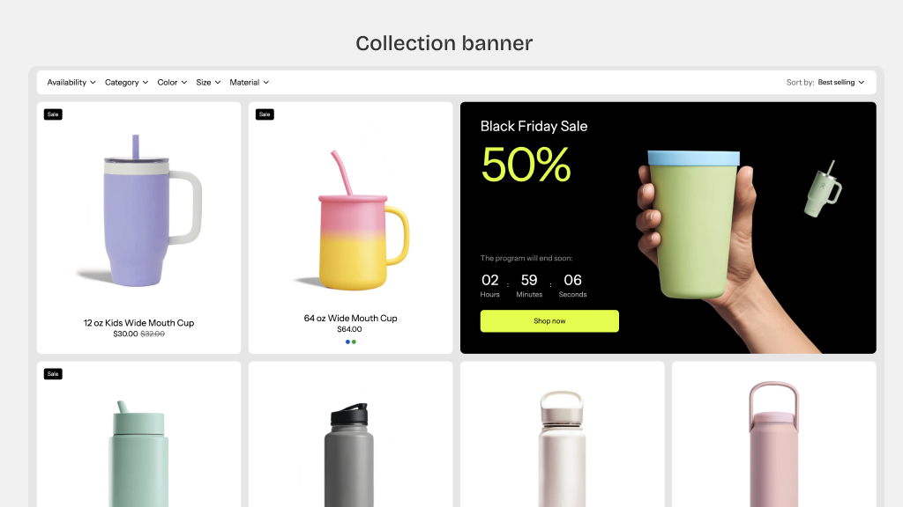Click the Sale badge on mint bottle
903x507 pixels.
[53, 373]
